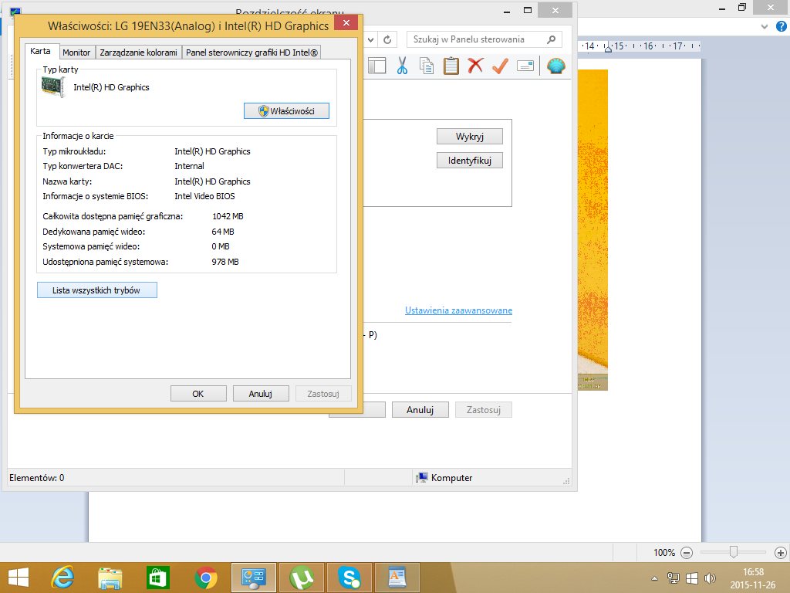Image resolution: width=790 pixels, height=593 pixels.
Task: Switch to WordPad document taskbar icon
Action: coord(397,578)
